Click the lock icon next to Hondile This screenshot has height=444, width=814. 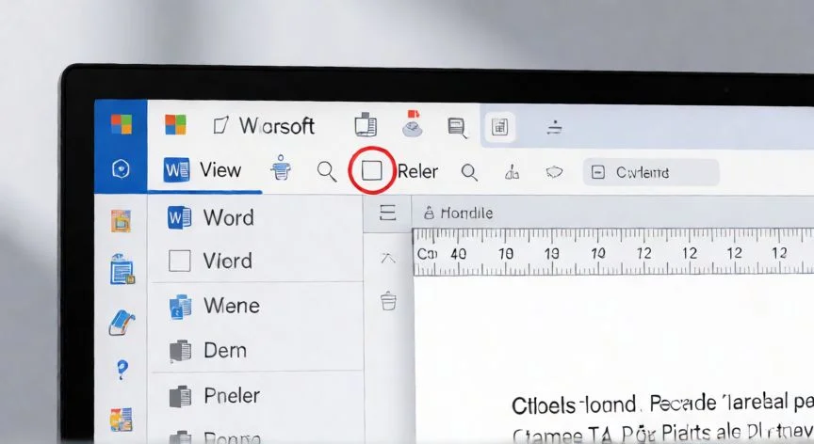(x=429, y=213)
